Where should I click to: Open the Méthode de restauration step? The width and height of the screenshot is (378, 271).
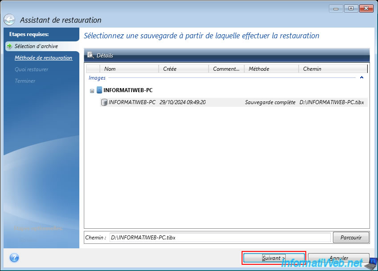point(43,58)
